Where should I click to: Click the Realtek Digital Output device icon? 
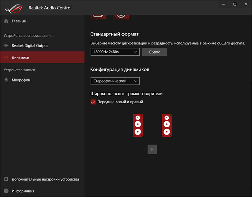(x=6, y=45)
